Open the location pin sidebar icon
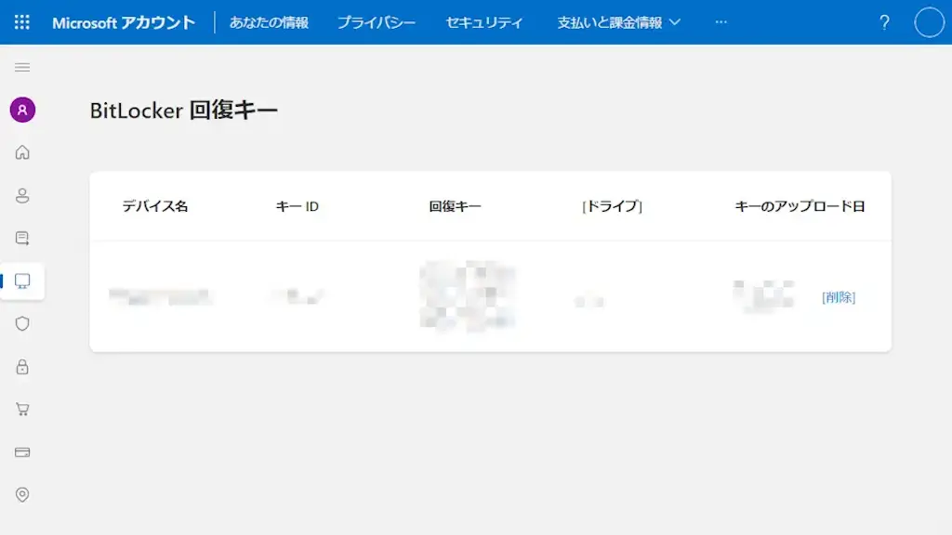Viewport: 952px width, 535px height. (x=22, y=494)
